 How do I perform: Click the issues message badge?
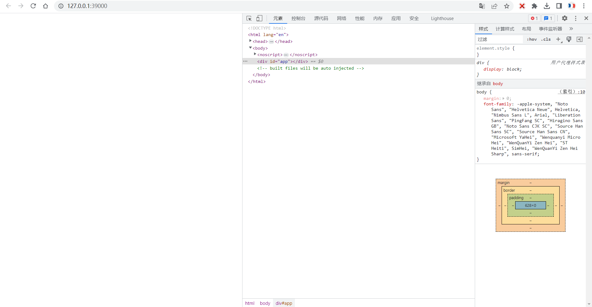click(548, 18)
